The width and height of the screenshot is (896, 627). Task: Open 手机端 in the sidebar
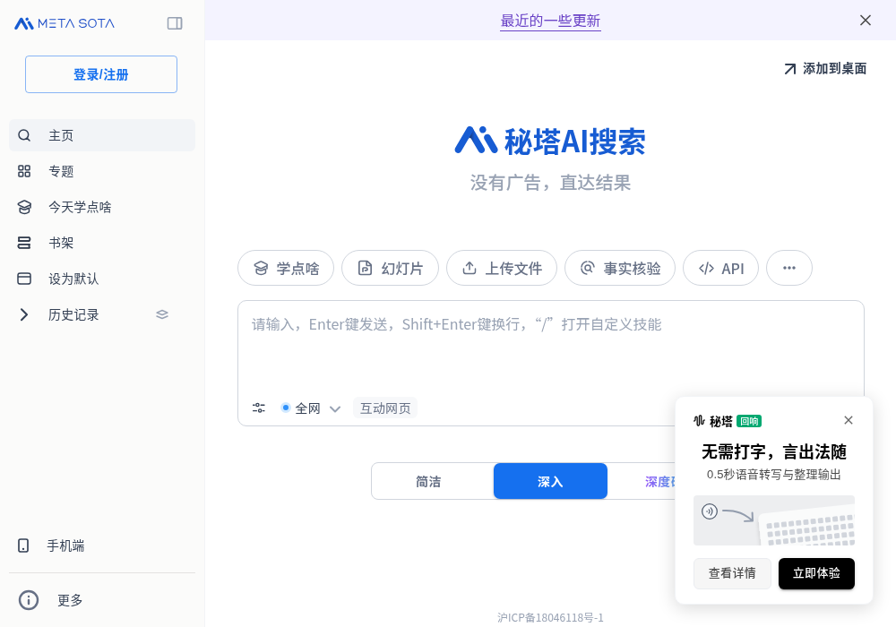[102, 545]
